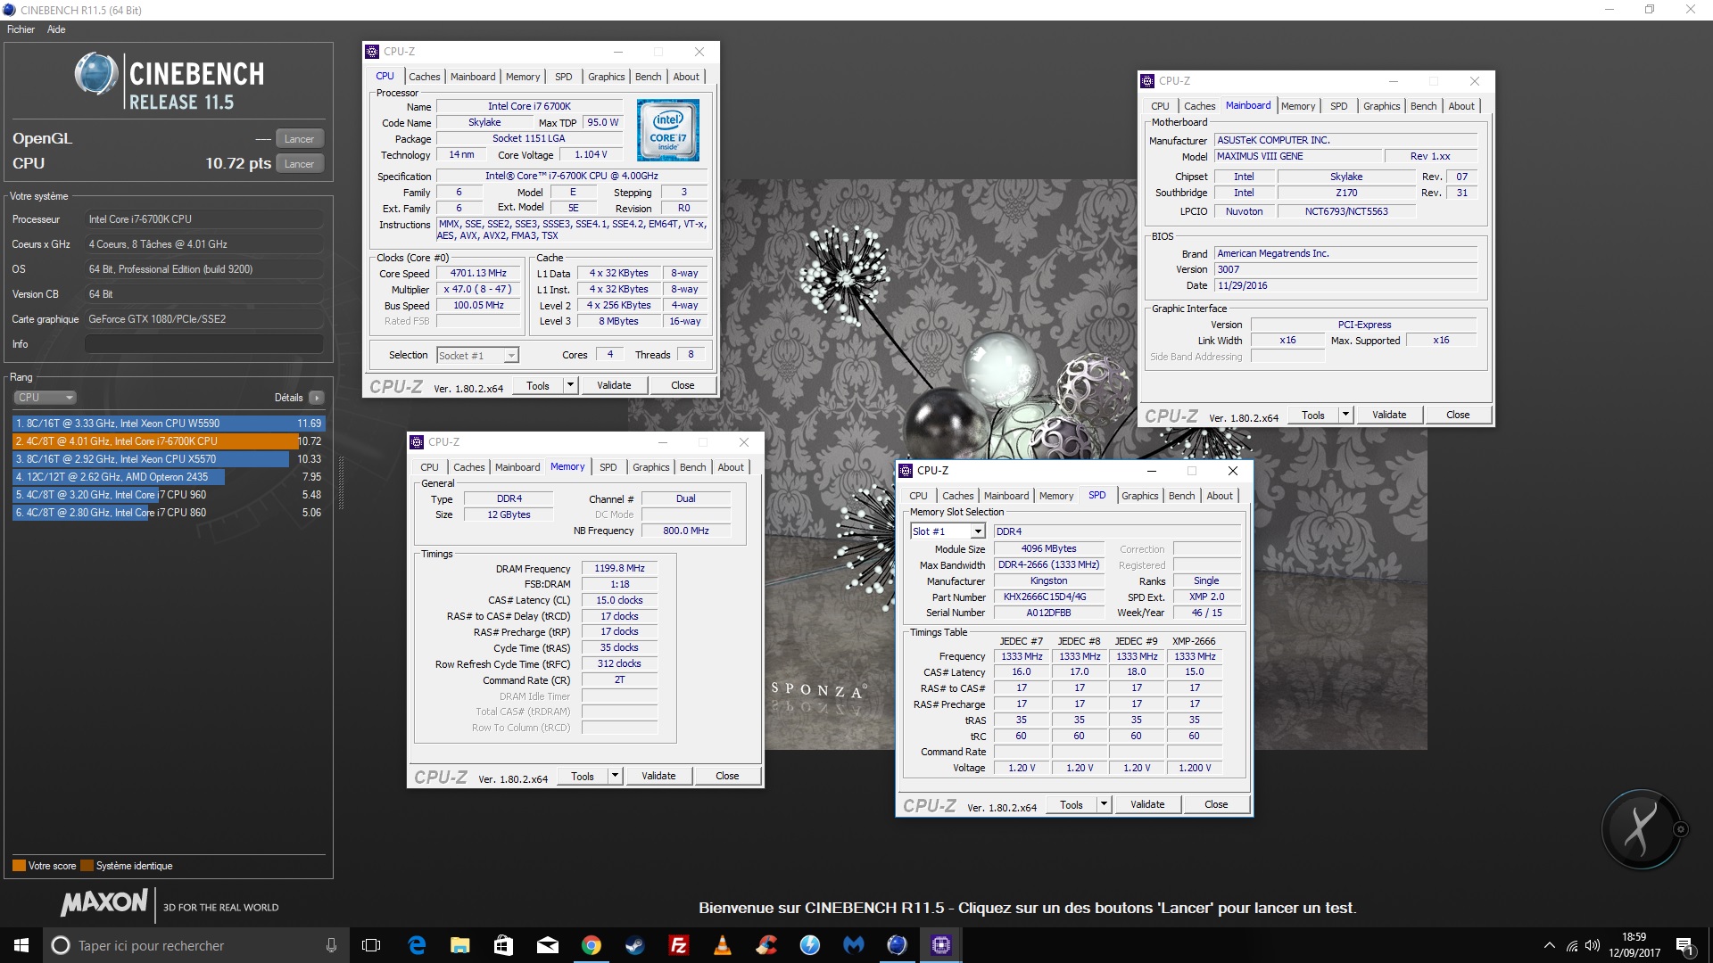Click Close in the CPU window
Viewport: 1713px width, 963px height.
pyautogui.click(x=683, y=385)
